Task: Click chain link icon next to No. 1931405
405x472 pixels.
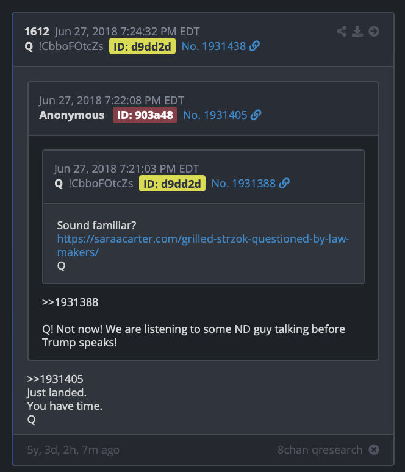Action: pos(256,115)
